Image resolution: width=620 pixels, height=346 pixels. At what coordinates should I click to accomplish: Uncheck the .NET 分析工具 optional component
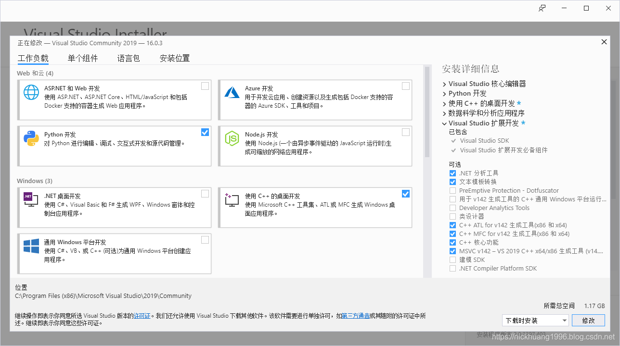(452, 173)
